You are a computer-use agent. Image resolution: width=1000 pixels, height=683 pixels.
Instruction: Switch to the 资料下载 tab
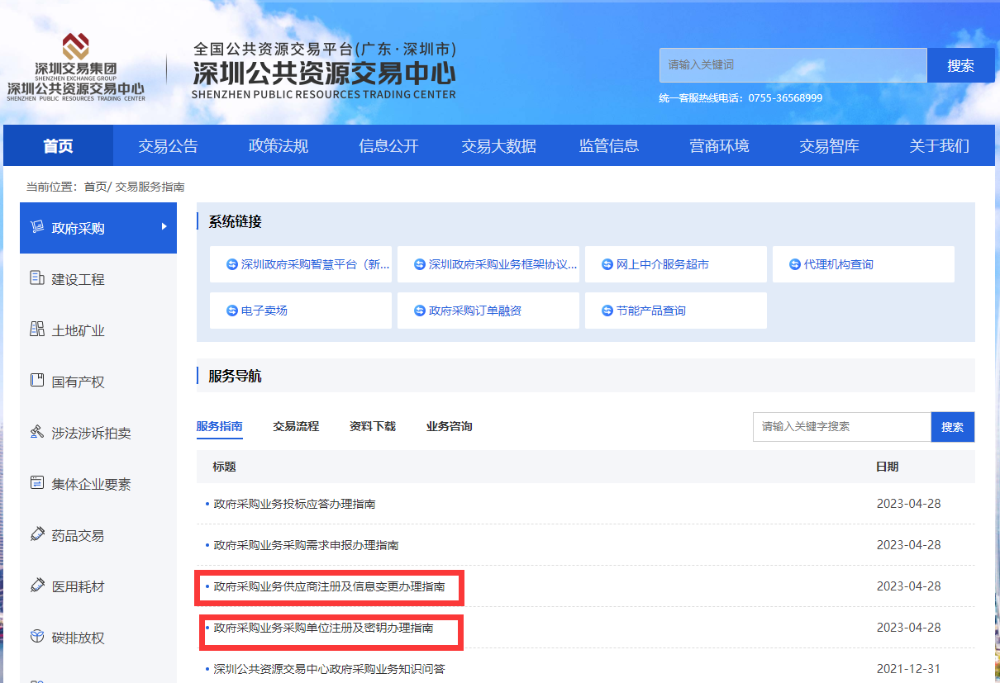tap(373, 426)
